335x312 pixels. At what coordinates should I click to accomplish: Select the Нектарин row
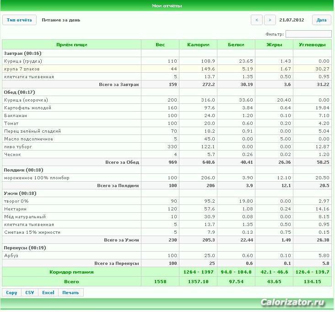point(167,209)
